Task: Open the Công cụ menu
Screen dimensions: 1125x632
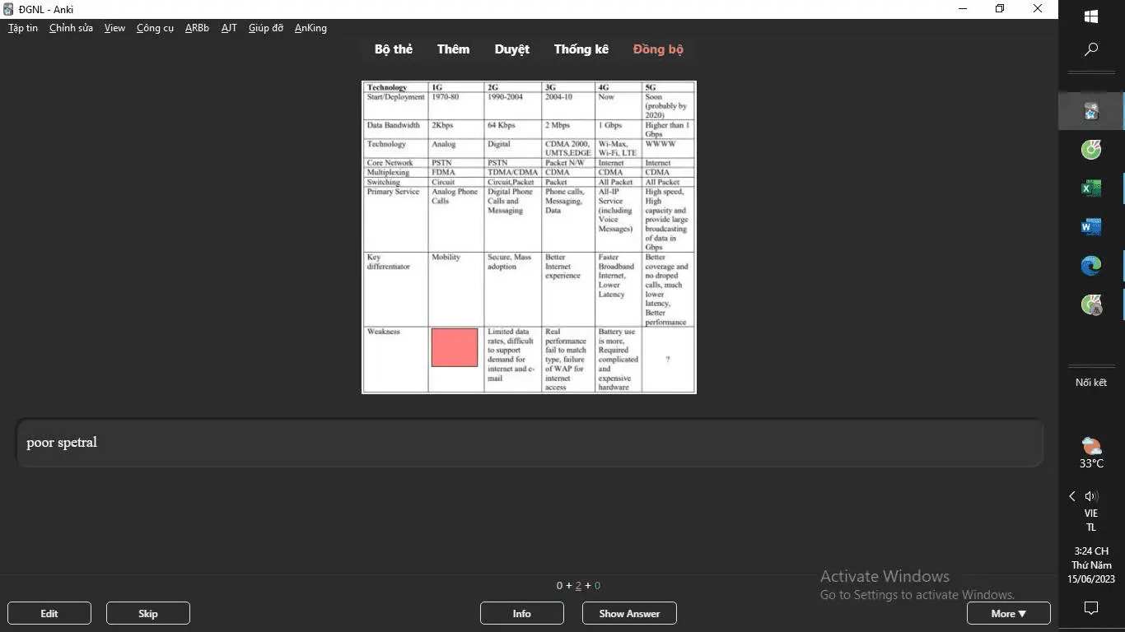Action: (x=155, y=28)
